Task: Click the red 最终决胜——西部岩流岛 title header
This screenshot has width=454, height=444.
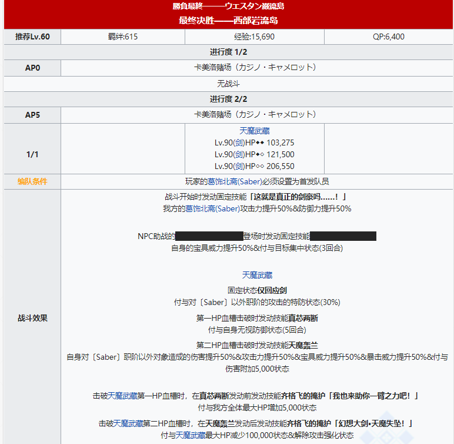Action: click(228, 20)
